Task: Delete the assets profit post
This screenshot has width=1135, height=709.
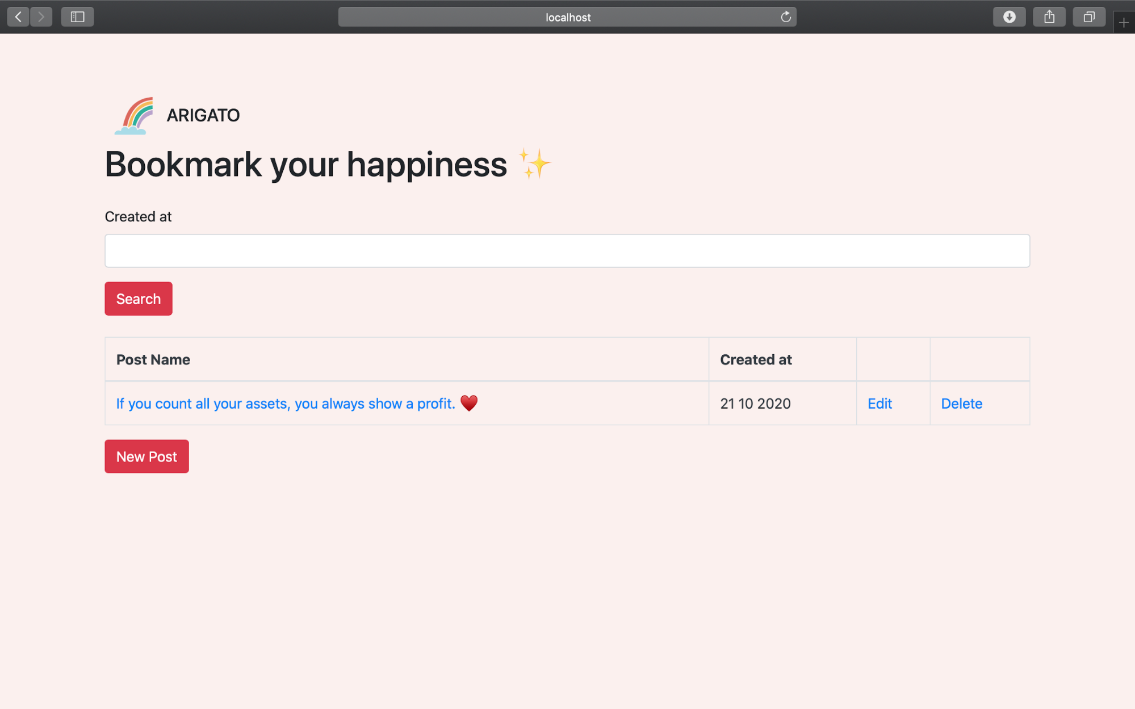Action: [x=961, y=404]
